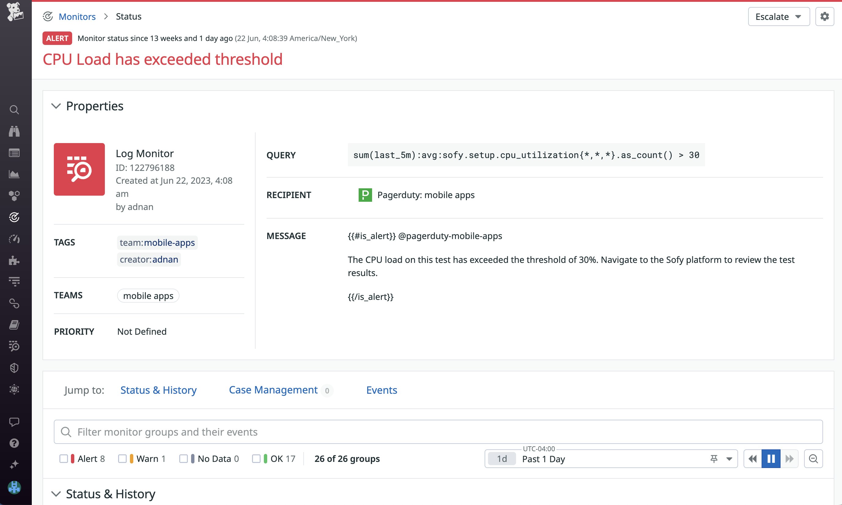The height and width of the screenshot is (505, 842).
Task: Jump to the Case Management tab
Action: (273, 390)
